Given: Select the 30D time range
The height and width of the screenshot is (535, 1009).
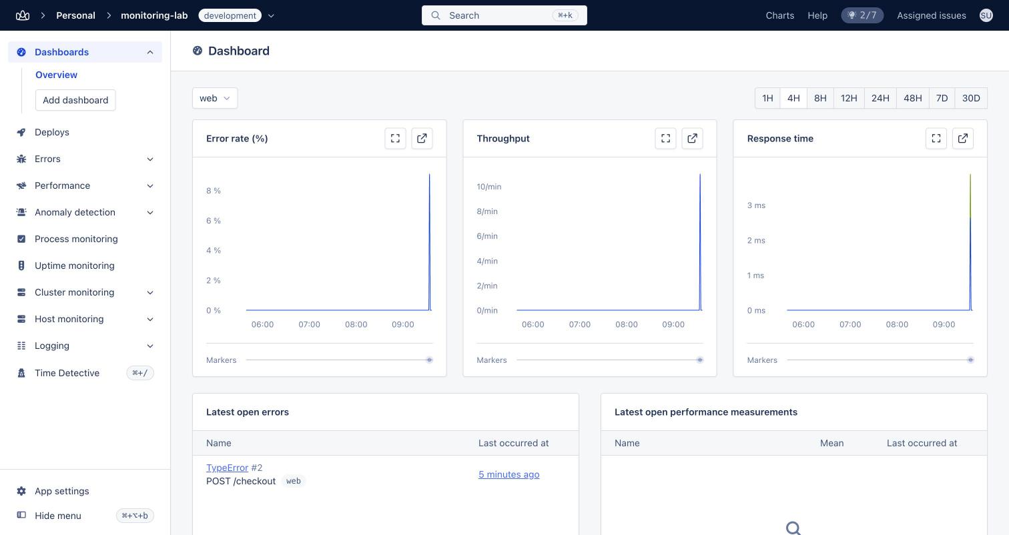Looking at the screenshot, I should coord(971,98).
